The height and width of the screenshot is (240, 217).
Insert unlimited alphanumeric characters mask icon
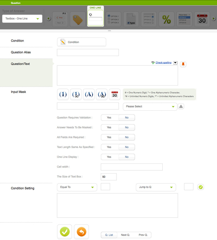tap(102, 95)
